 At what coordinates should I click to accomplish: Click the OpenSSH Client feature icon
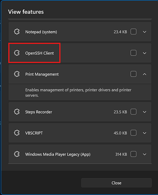coord(17,53)
